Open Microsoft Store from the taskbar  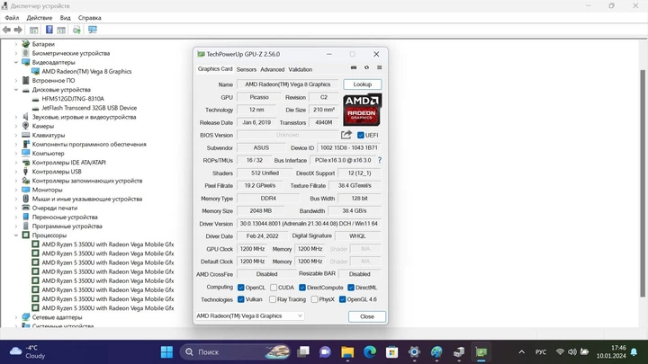pyautogui.click(x=391, y=352)
